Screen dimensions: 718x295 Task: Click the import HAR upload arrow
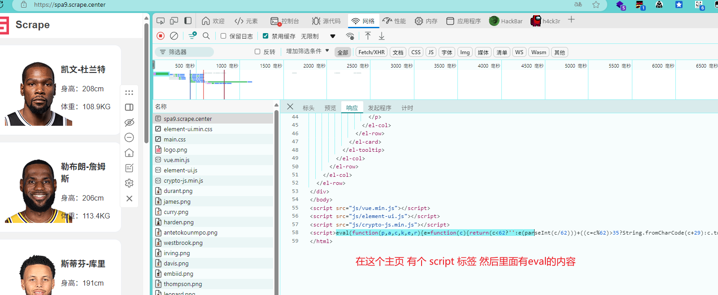coord(368,36)
